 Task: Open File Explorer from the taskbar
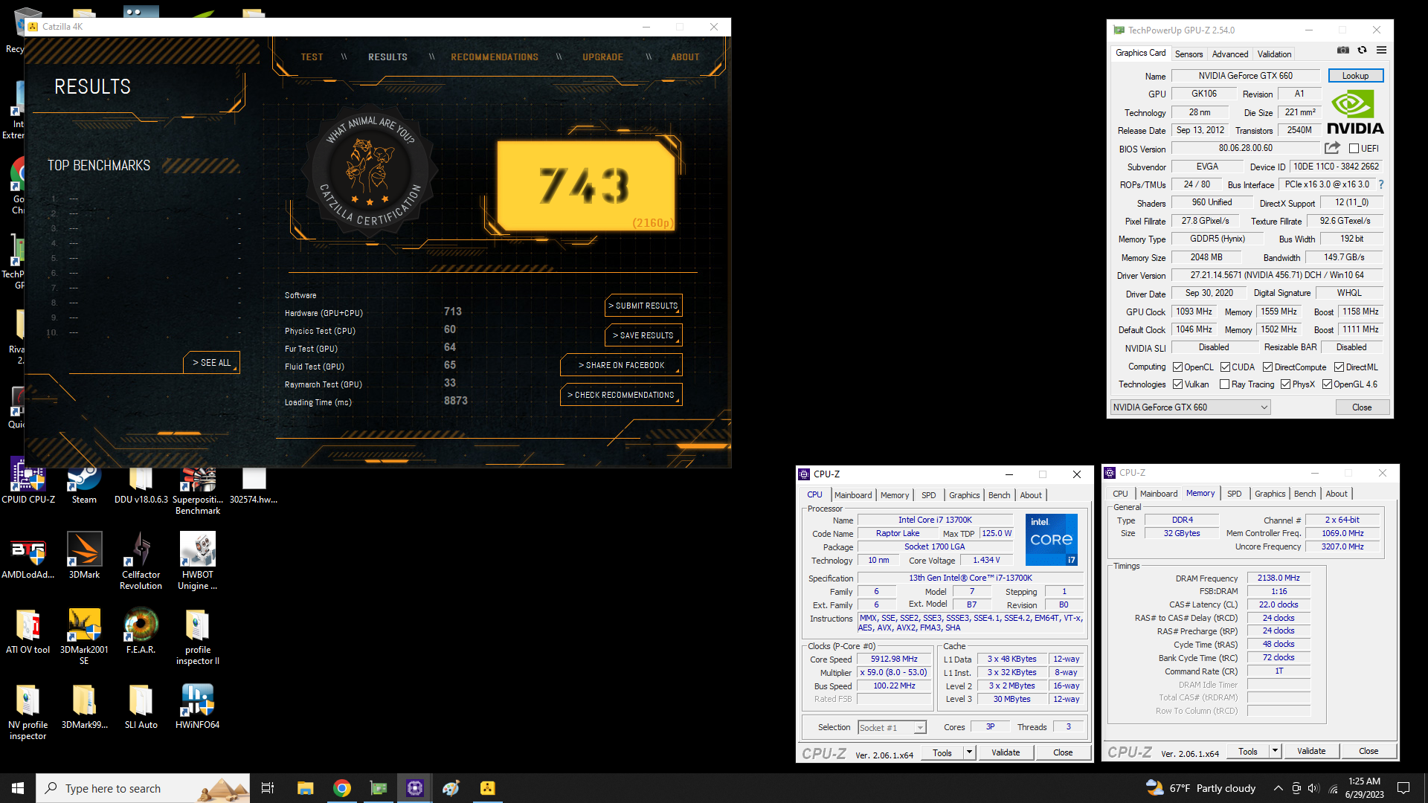[305, 788]
